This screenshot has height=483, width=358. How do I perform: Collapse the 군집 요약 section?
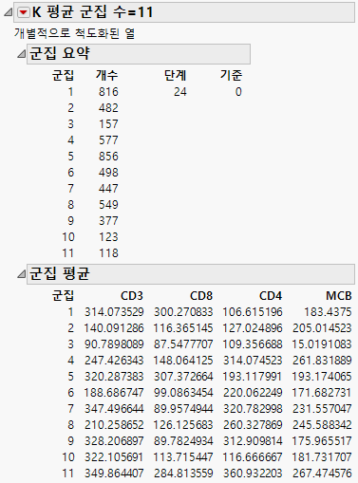[x=21, y=54]
